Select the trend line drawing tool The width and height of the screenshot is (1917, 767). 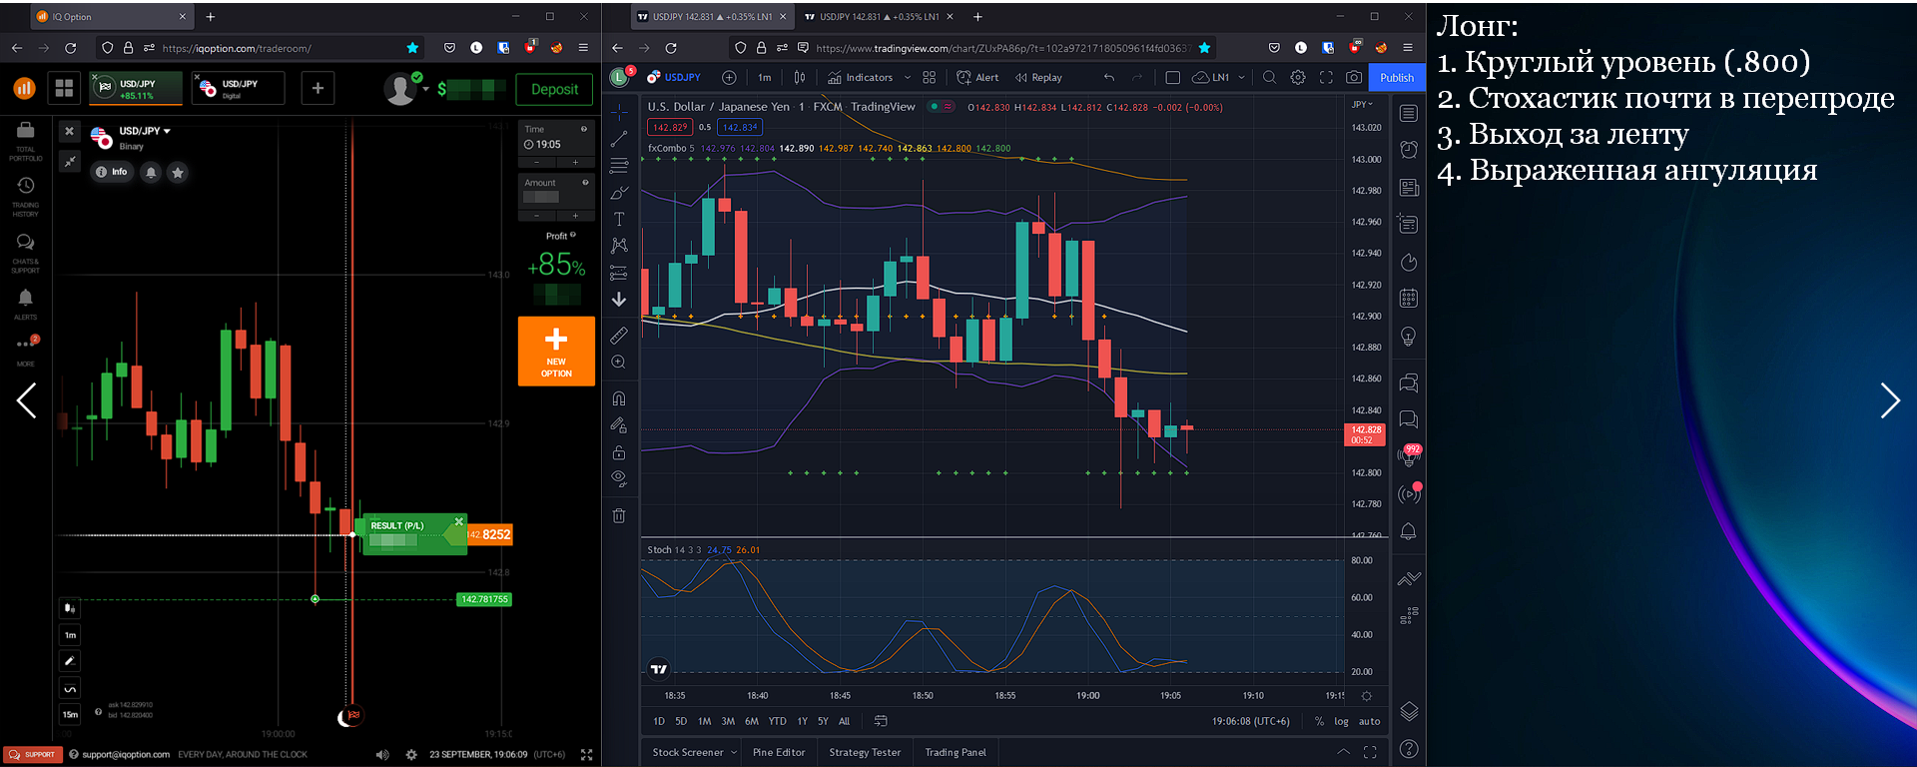(619, 138)
